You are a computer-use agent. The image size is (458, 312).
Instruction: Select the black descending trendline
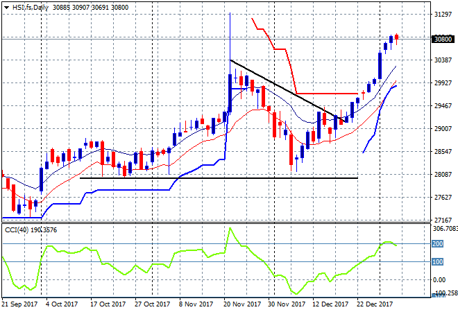click(278, 85)
